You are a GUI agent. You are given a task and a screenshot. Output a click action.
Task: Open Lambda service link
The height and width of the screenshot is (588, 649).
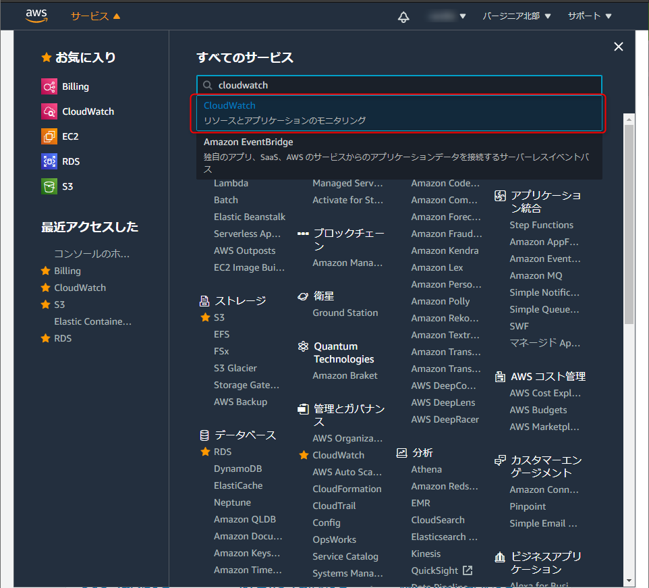click(x=231, y=183)
